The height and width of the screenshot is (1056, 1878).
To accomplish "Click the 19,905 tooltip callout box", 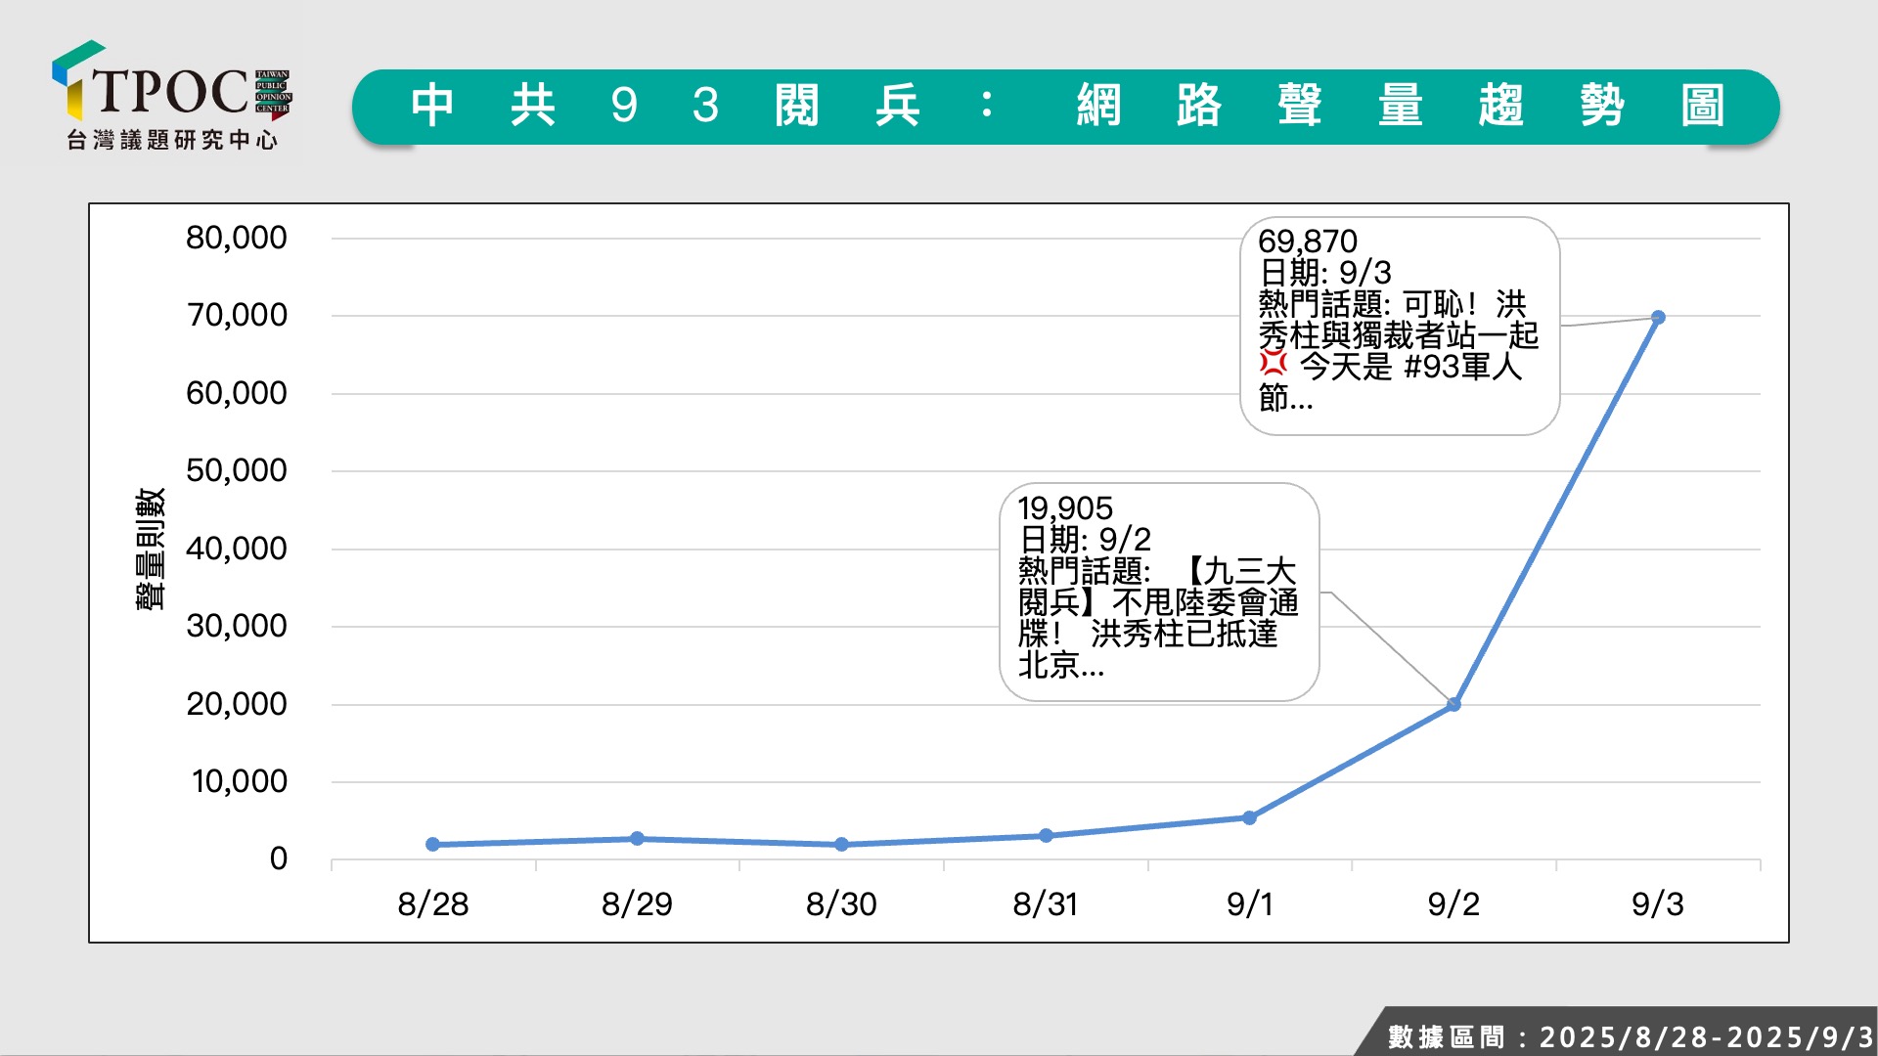I will [1158, 592].
